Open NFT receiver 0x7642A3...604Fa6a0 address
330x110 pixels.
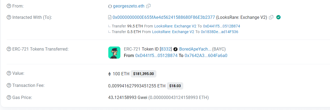(206, 56)
